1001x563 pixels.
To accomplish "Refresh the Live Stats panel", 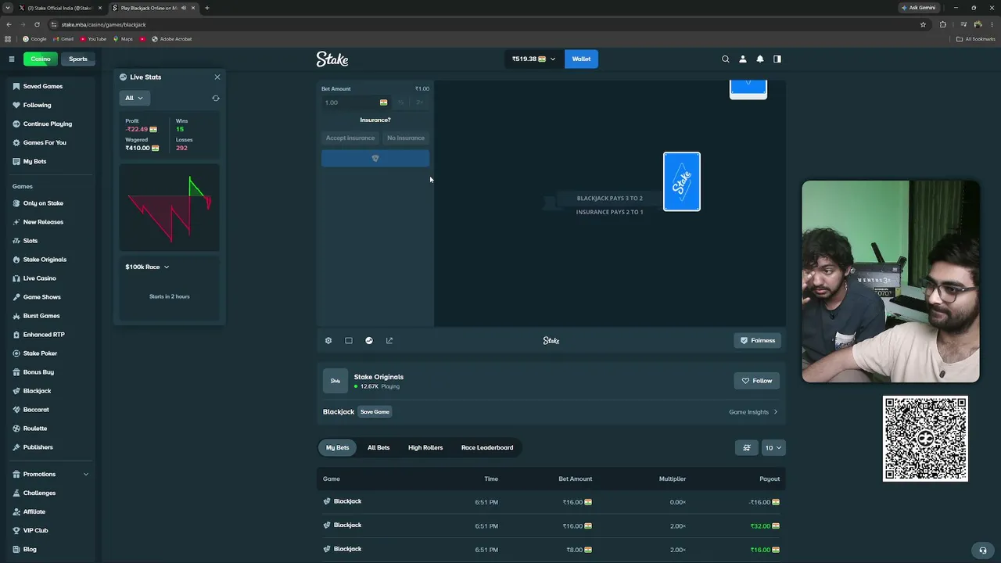I will pyautogui.click(x=216, y=98).
